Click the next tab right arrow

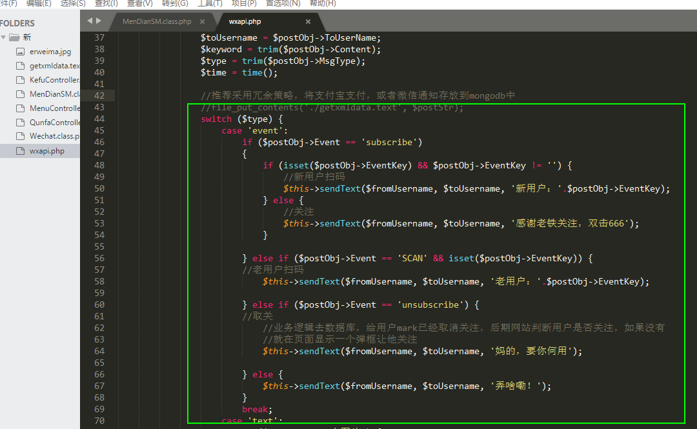tap(99, 21)
